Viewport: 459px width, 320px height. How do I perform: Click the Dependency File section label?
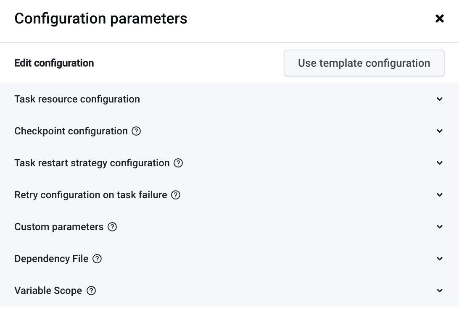click(51, 259)
